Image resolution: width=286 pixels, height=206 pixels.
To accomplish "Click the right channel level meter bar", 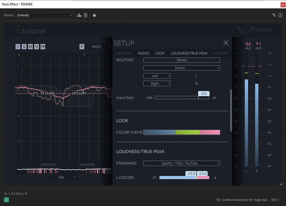I will [257, 125].
